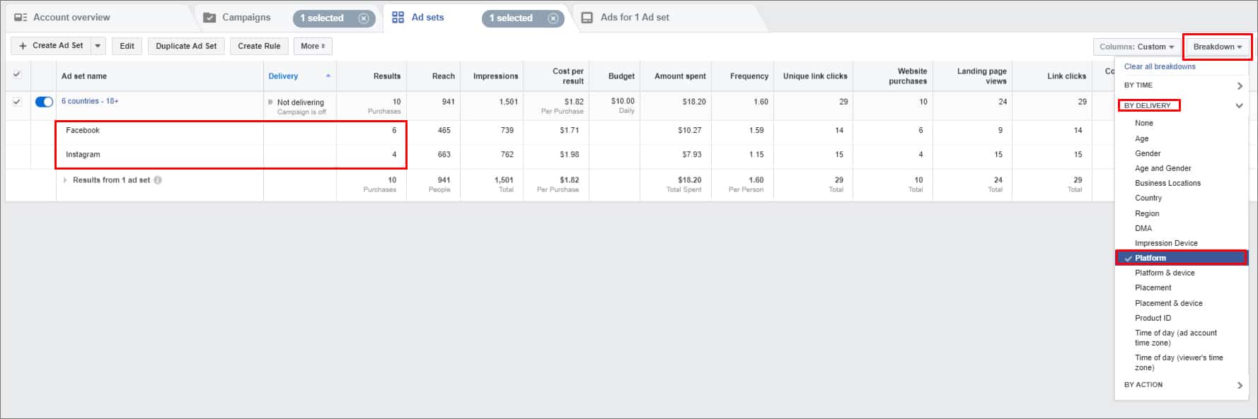Click Duplicate Ad Set button
The width and height of the screenshot is (1258, 419).
coord(186,46)
